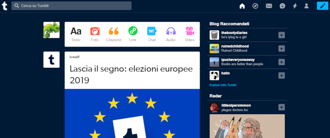Click the text "he's lying to u girl"

[234, 37]
